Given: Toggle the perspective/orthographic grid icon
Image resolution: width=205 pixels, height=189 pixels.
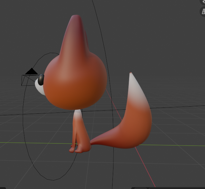Looking at the screenshot, I should (203, 11).
